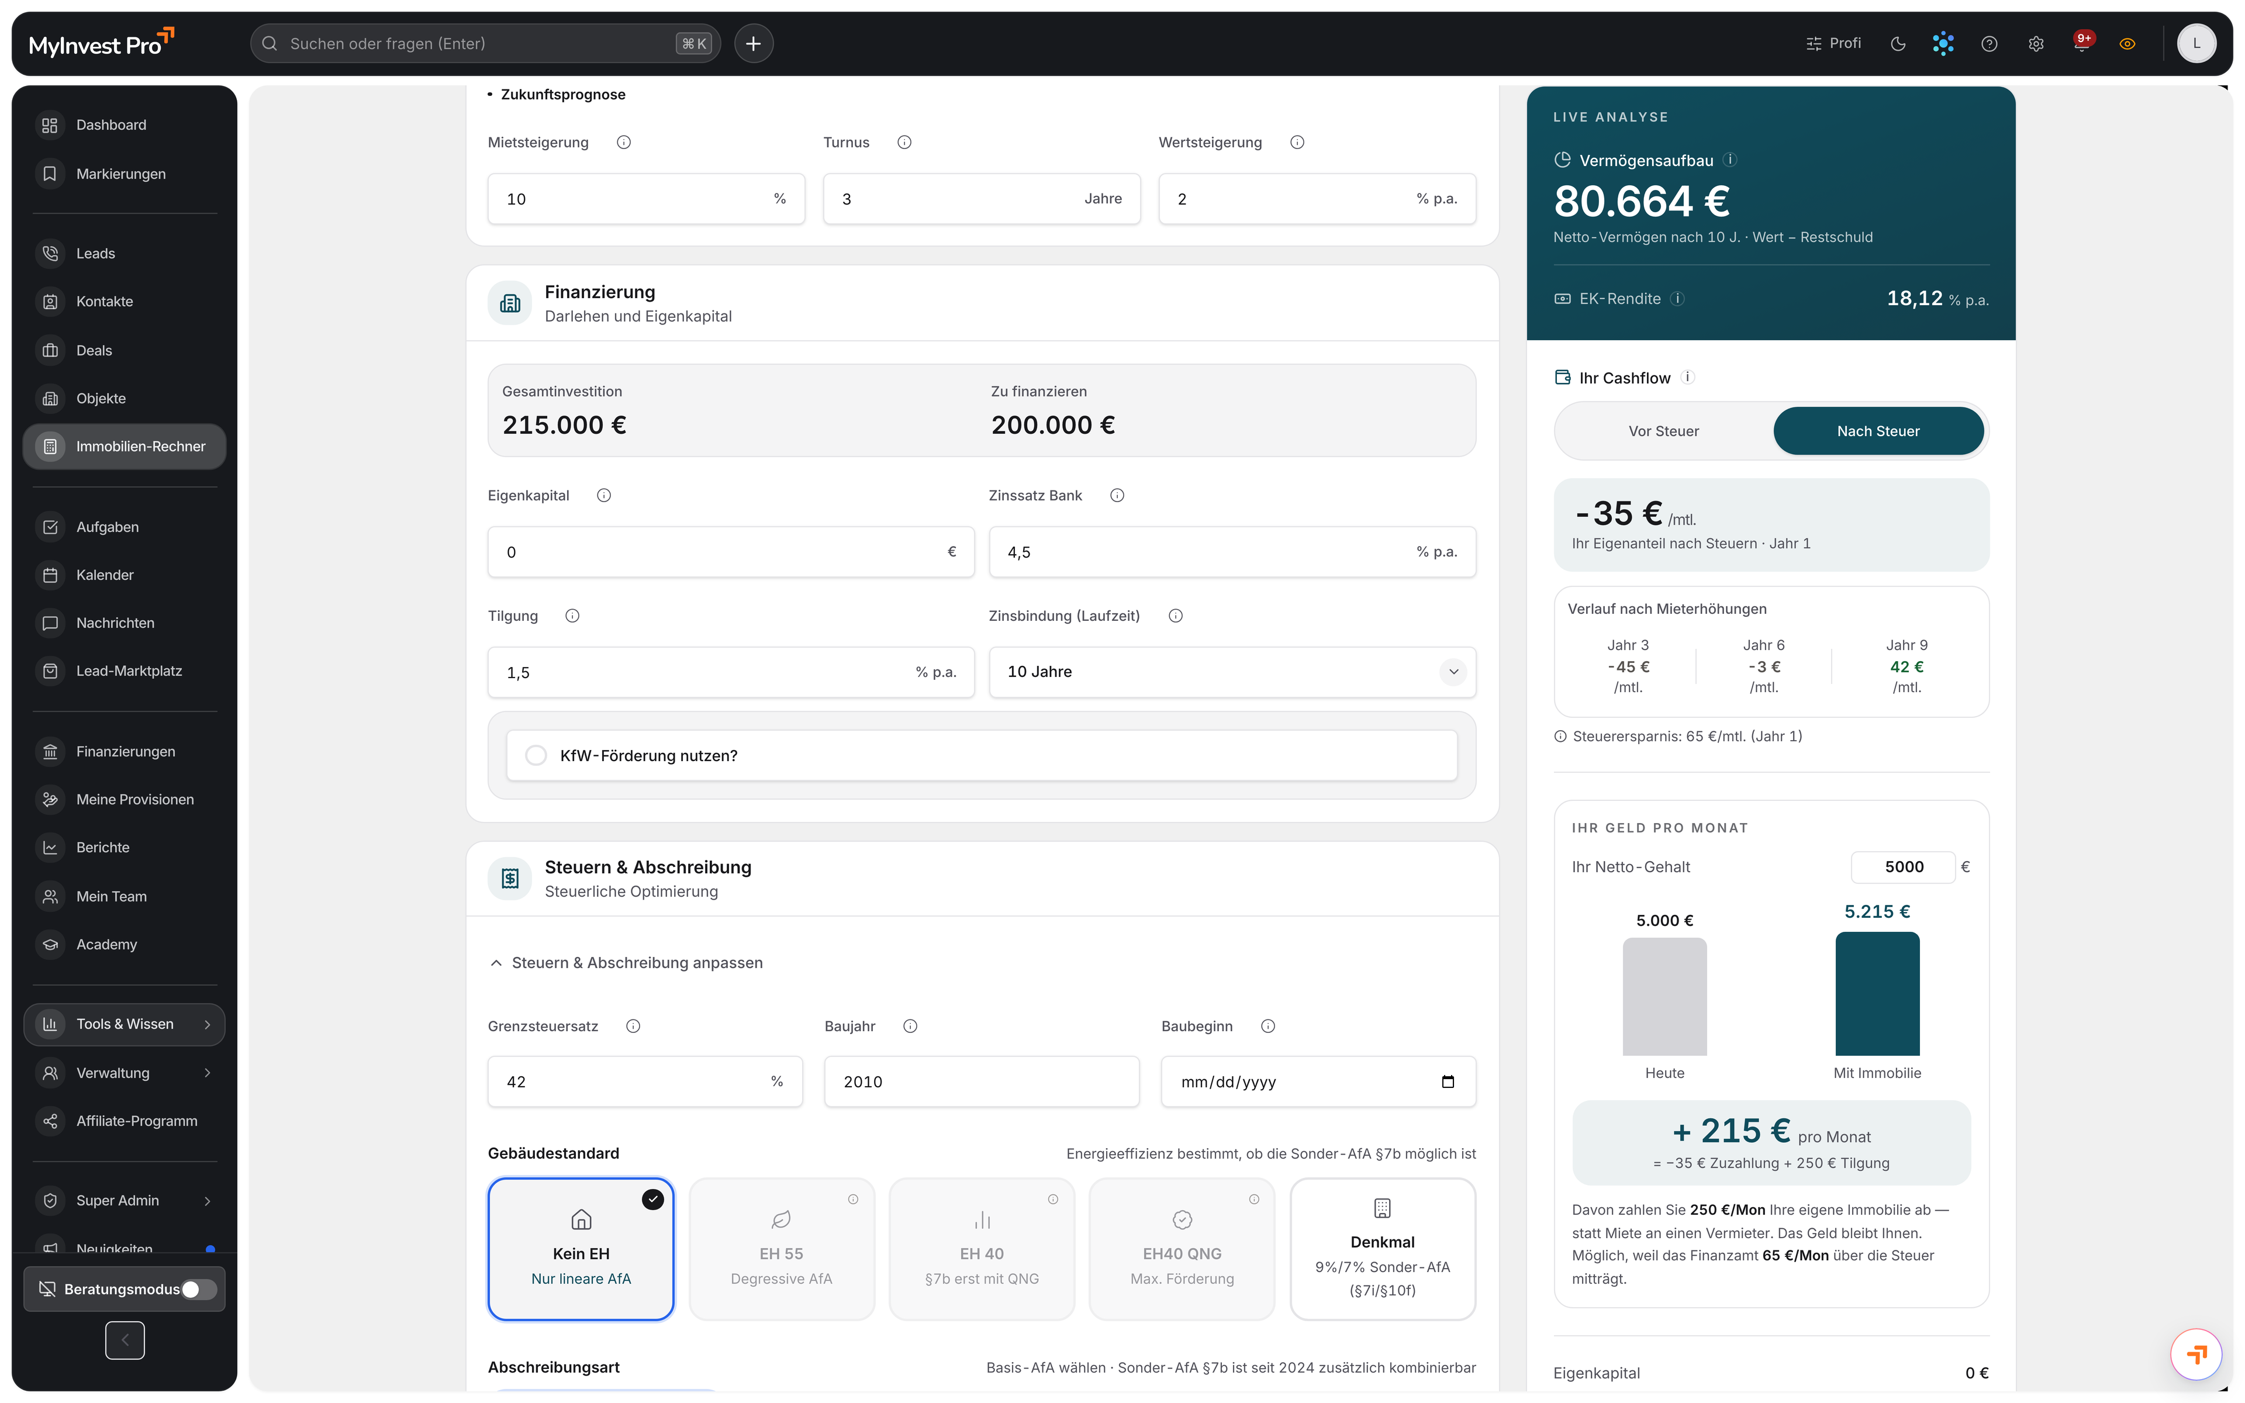Open Dashboard in the sidebar
This screenshot has width=2245, height=1403.
pyautogui.click(x=125, y=125)
